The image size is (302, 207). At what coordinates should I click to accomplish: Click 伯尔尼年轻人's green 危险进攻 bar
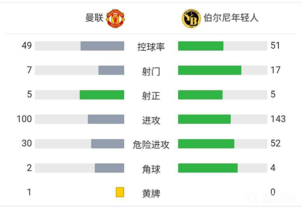(206, 144)
